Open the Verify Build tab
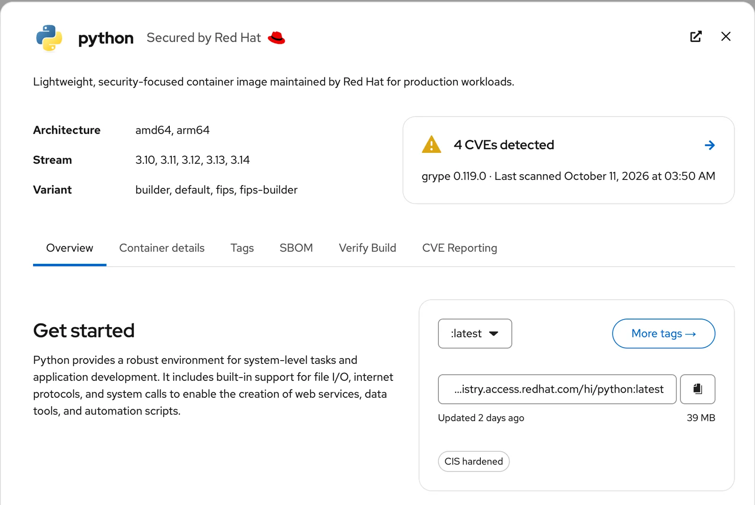 [368, 248]
